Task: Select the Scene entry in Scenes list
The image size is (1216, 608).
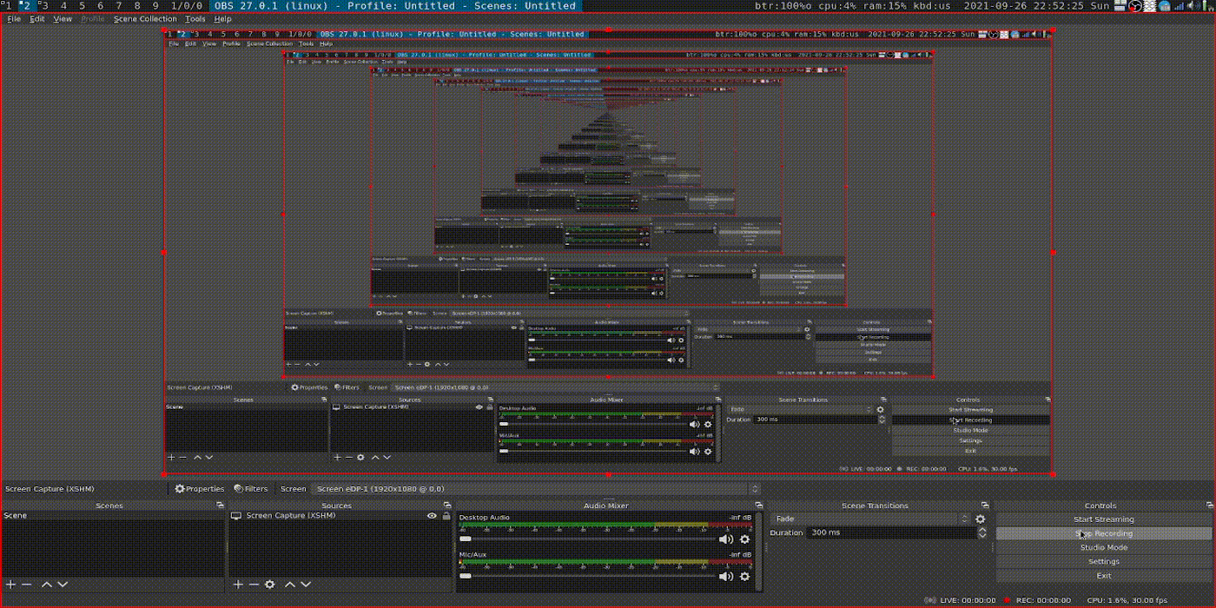Action: point(113,516)
